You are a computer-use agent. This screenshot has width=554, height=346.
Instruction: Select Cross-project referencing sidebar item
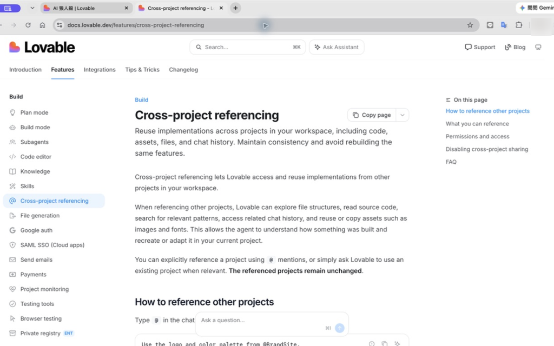(54, 201)
